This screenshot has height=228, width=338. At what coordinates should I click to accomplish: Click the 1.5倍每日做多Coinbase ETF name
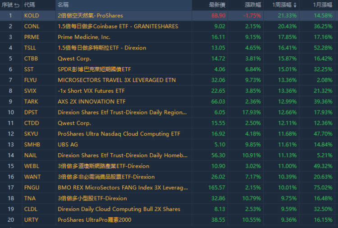118,27
